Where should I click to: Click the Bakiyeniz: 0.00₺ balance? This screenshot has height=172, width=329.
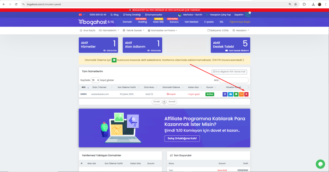pos(218,30)
